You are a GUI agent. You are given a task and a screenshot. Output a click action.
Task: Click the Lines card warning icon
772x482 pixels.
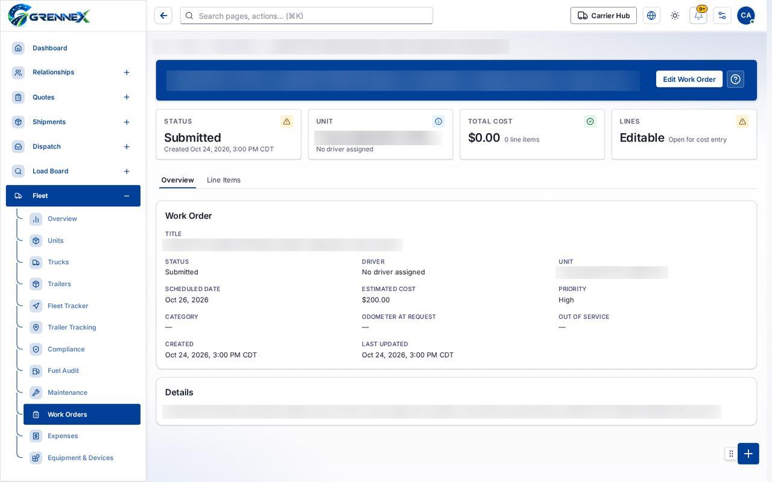pyautogui.click(x=742, y=121)
